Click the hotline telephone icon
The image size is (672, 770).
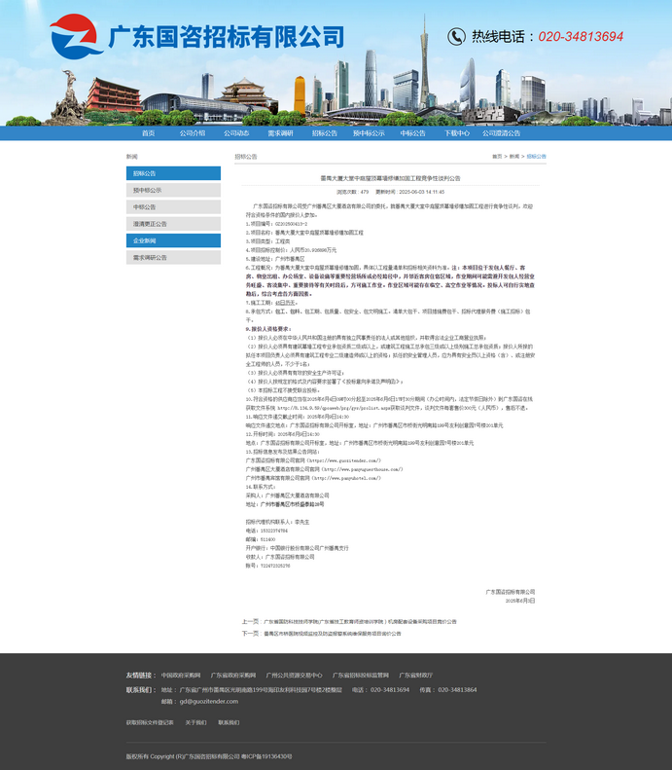point(456,36)
